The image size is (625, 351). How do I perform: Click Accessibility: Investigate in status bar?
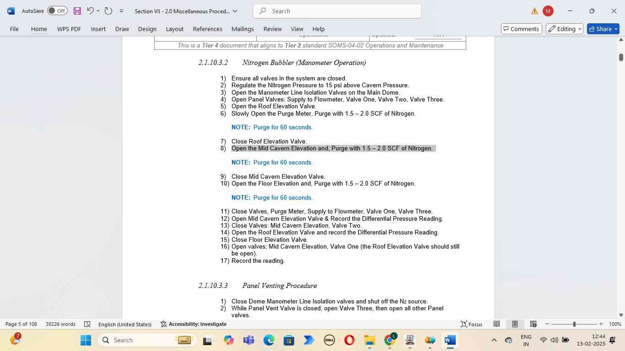pos(194,324)
